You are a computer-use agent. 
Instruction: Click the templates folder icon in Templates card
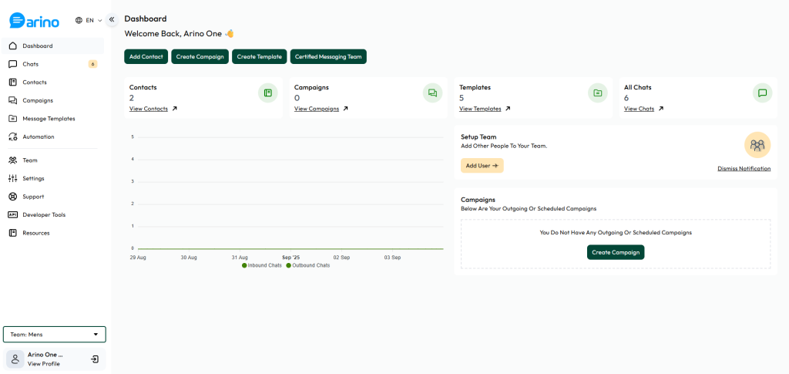point(597,93)
